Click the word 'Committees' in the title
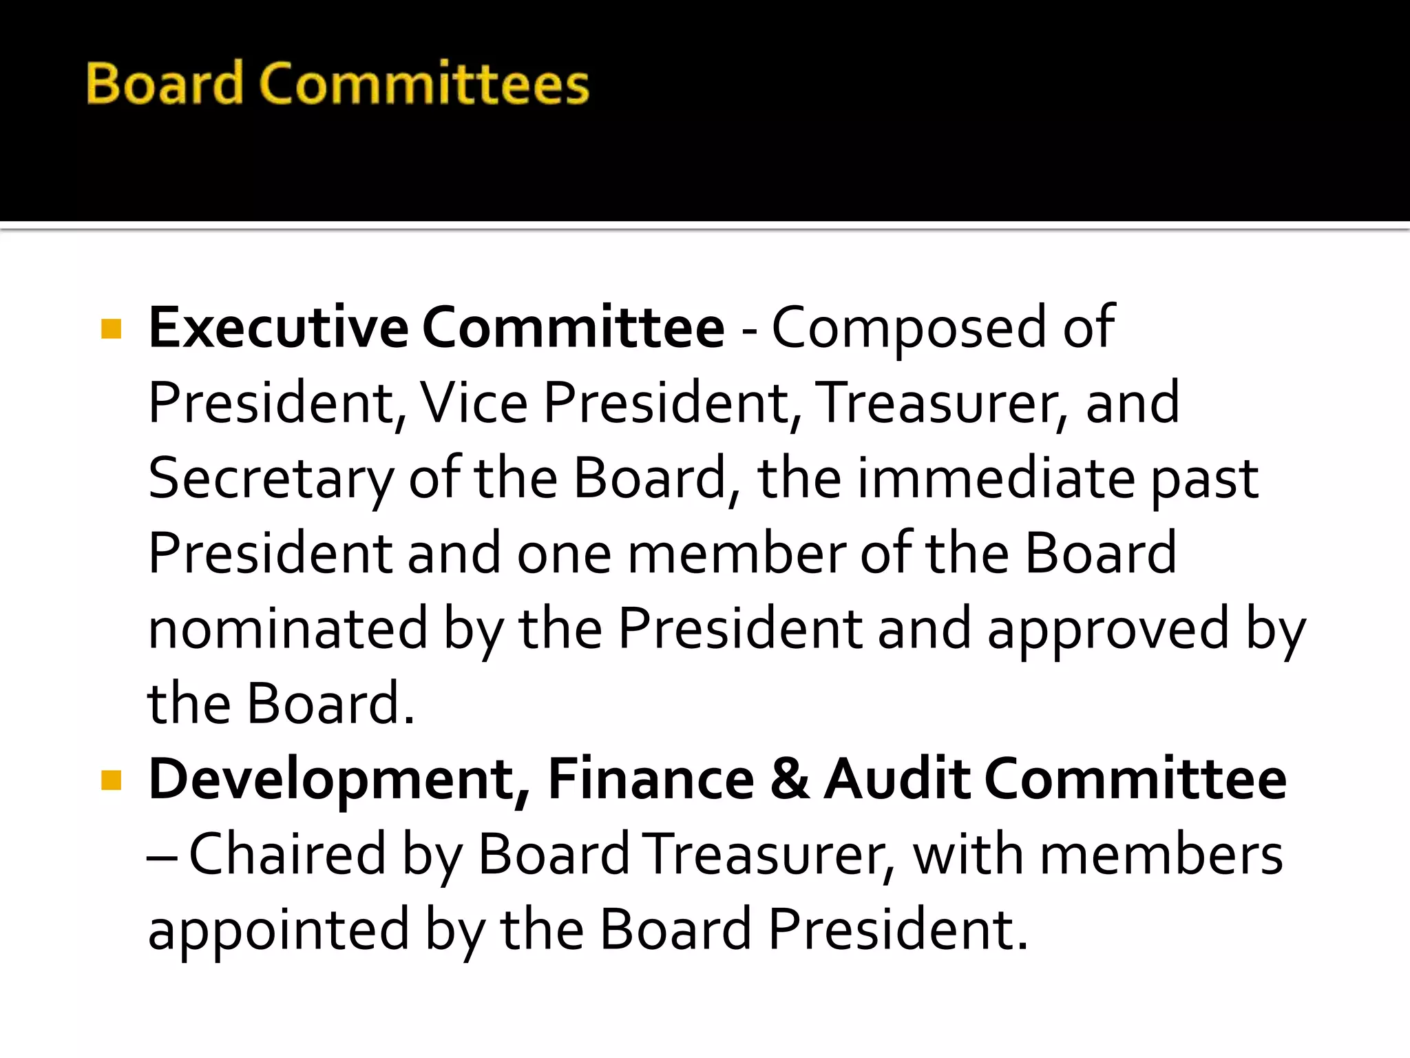This screenshot has height=1058, width=1410. (x=424, y=83)
